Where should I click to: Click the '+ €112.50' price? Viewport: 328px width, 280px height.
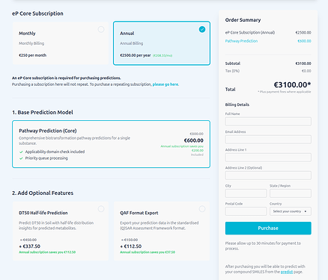(x=131, y=246)
